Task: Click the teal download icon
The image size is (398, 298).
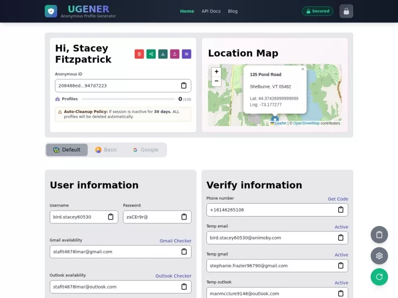Action: 163,54
